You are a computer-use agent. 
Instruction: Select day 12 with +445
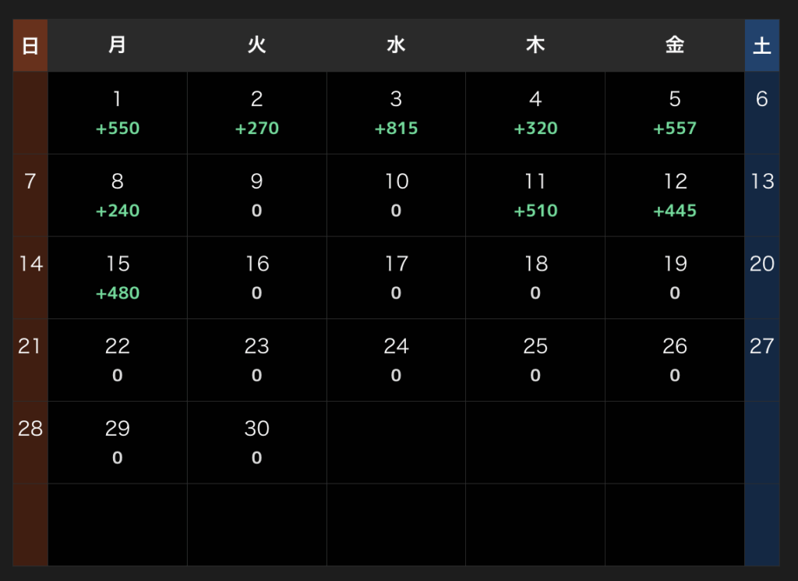point(675,196)
